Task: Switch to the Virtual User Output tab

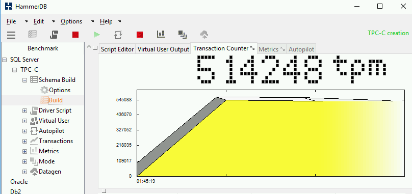Action: [163, 49]
